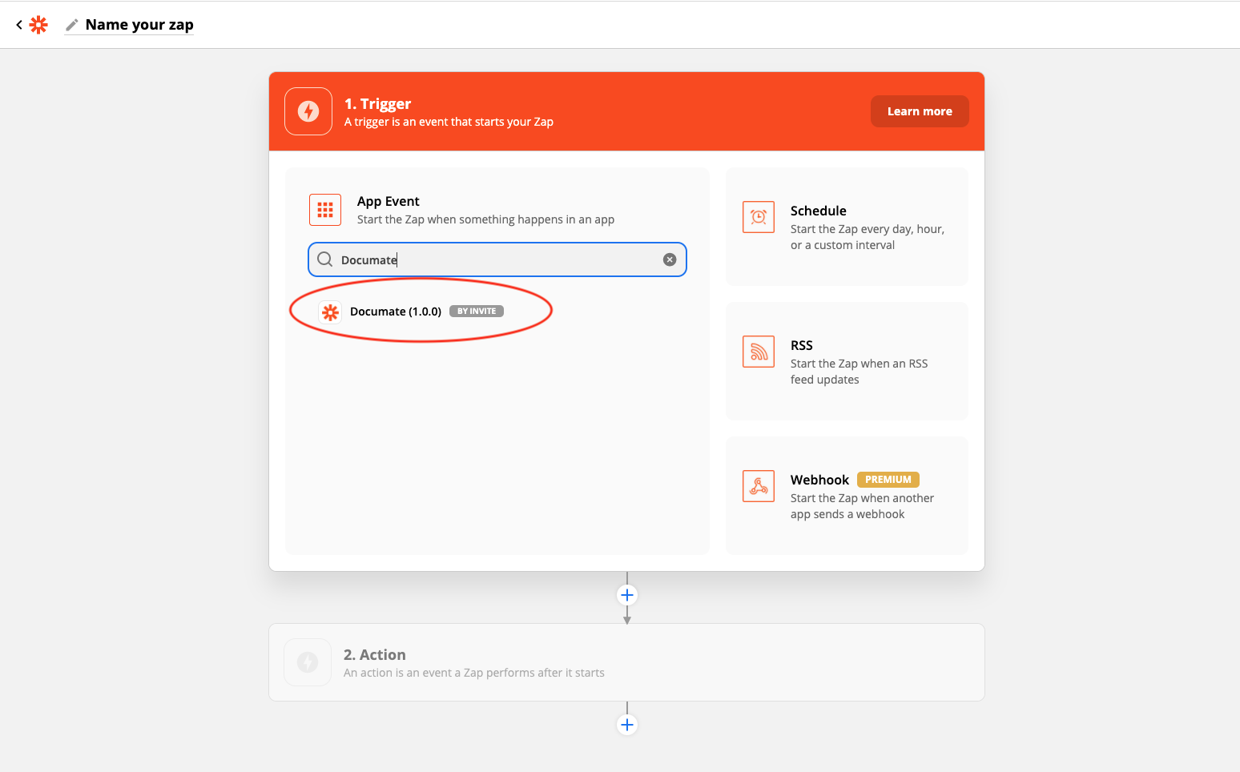
Task: Edit the 'Name your zap' title
Action: (139, 25)
